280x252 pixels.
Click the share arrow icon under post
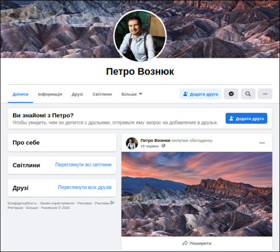(x=185, y=243)
